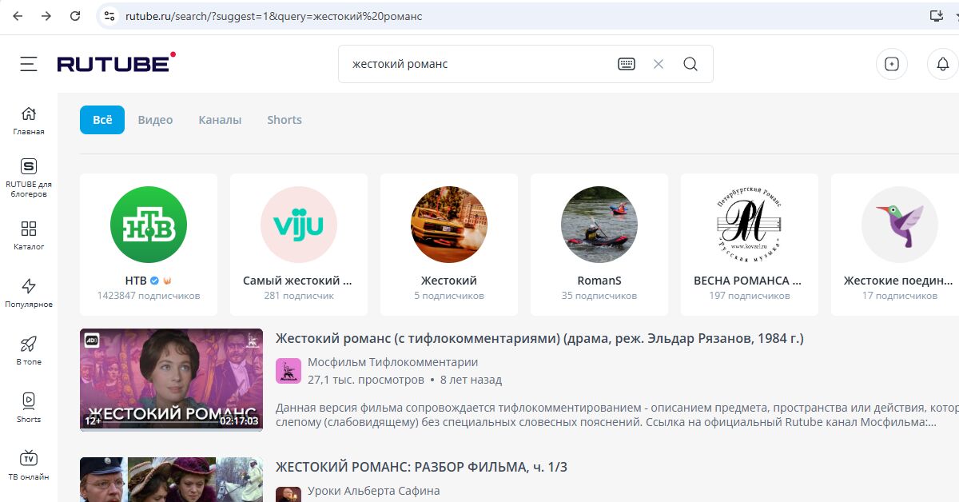Open ЖЕСТОКИЙ РОМАНС: РАЗБОР ФИЛЬМА title link
Screen dimensions: 959x502
421,467
